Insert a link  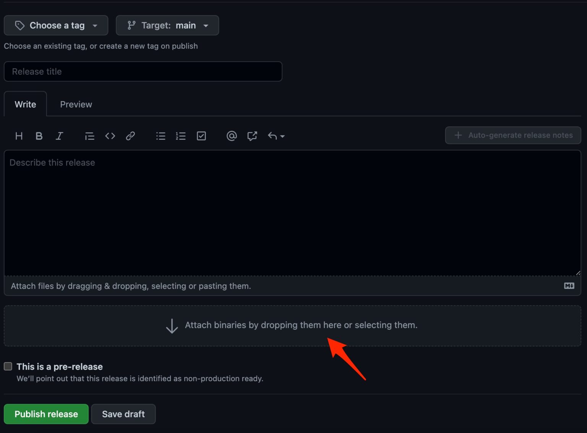[x=130, y=136]
